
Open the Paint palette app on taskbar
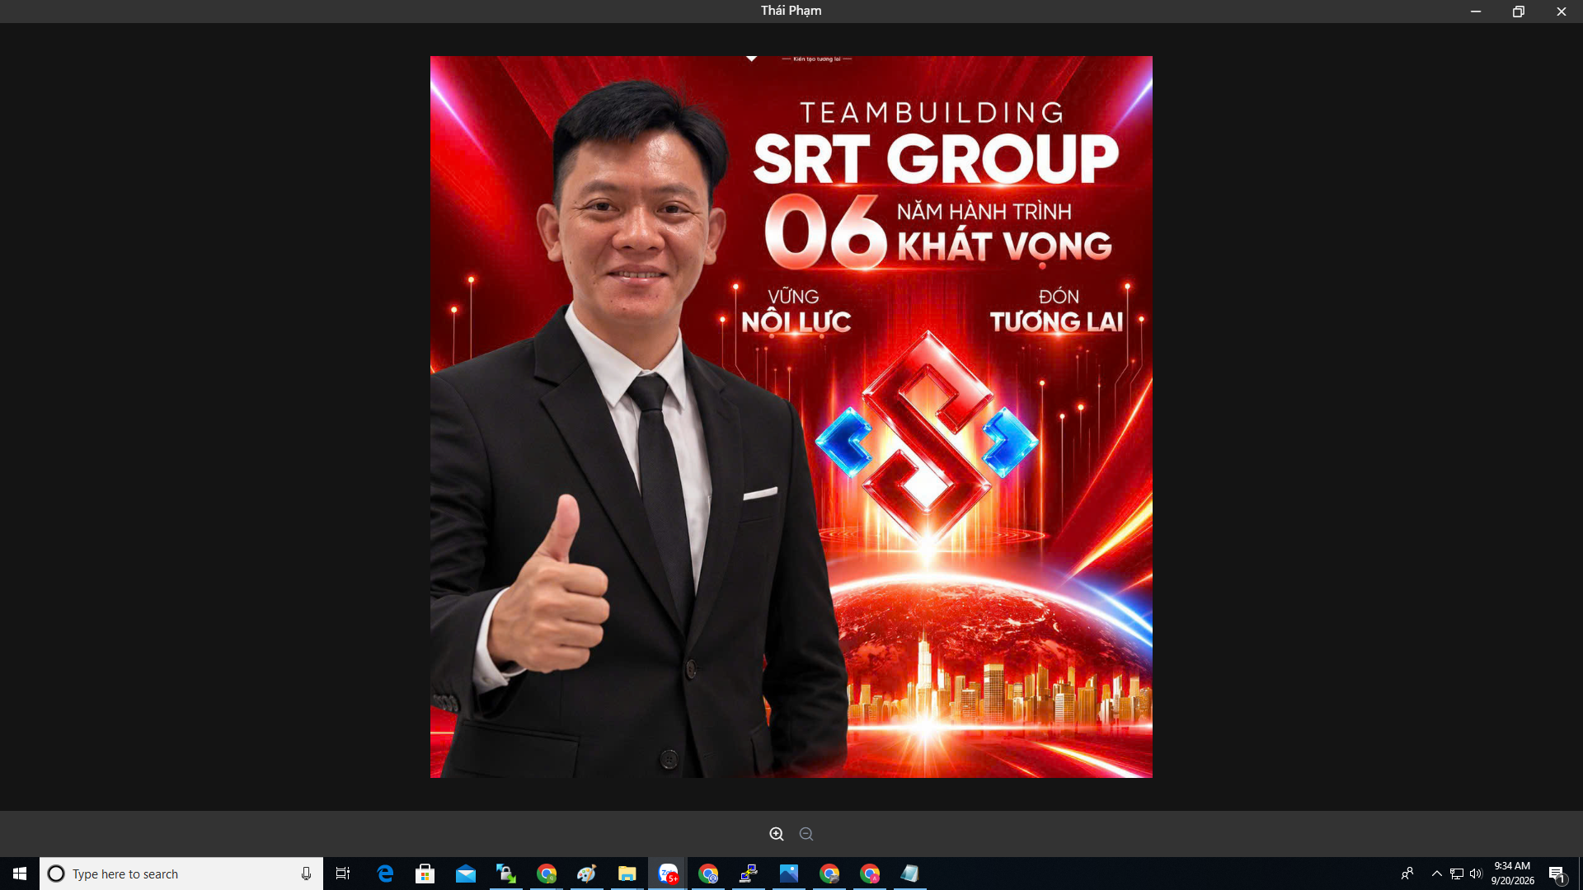pyautogui.click(x=587, y=874)
